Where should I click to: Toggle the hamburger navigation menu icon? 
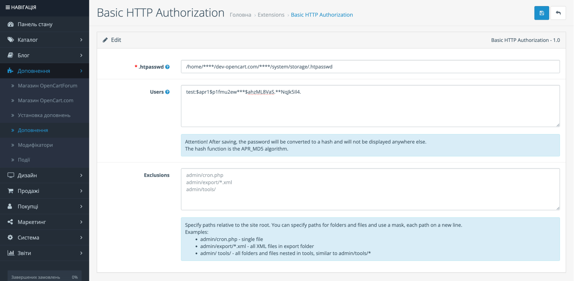[x=8, y=7]
